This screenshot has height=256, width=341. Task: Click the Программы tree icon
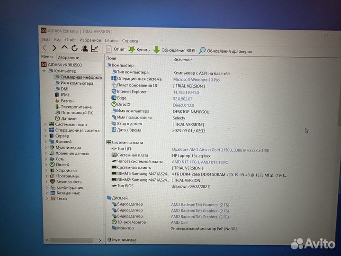click(x=52, y=176)
